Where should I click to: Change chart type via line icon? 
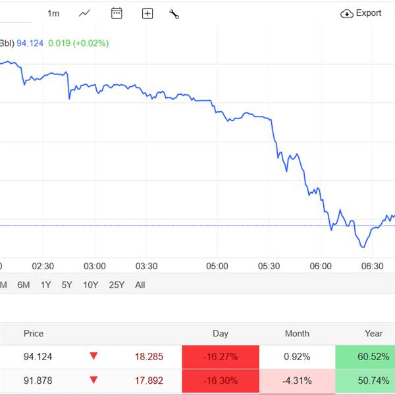pos(84,13)
